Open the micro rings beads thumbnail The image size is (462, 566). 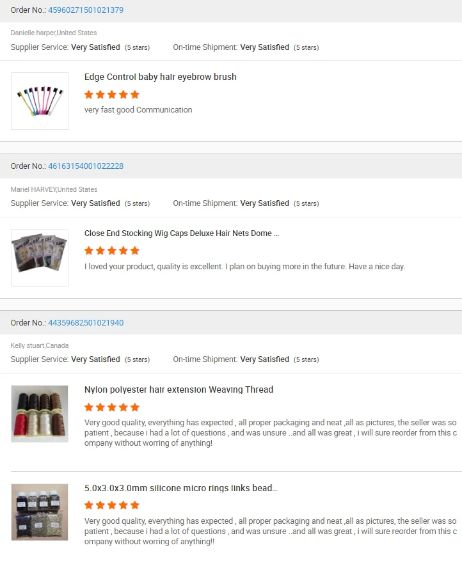(x=40, y=512)
